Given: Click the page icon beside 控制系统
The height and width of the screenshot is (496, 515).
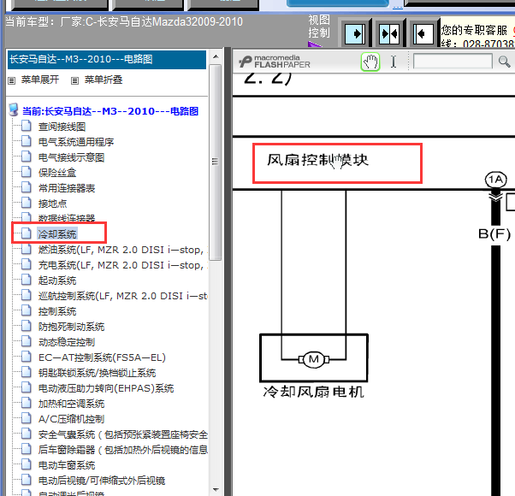Looking at the screenshot, I should click(27, 311).
